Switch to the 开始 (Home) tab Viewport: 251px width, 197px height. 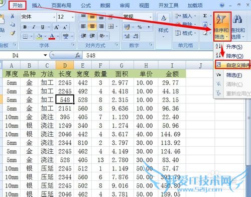18,6
